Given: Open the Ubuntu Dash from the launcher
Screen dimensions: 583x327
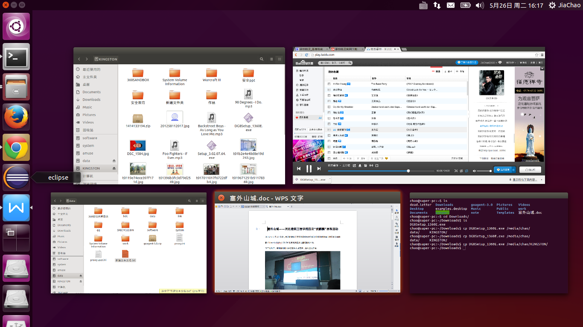Looking at the screenshot, I should [16, 26].
